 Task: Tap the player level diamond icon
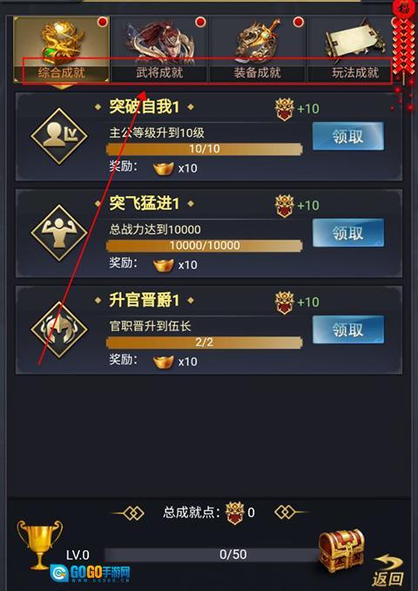coord(59,136)
